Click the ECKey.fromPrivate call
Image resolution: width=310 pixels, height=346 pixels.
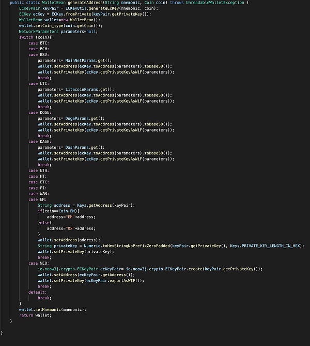point(68,15)
